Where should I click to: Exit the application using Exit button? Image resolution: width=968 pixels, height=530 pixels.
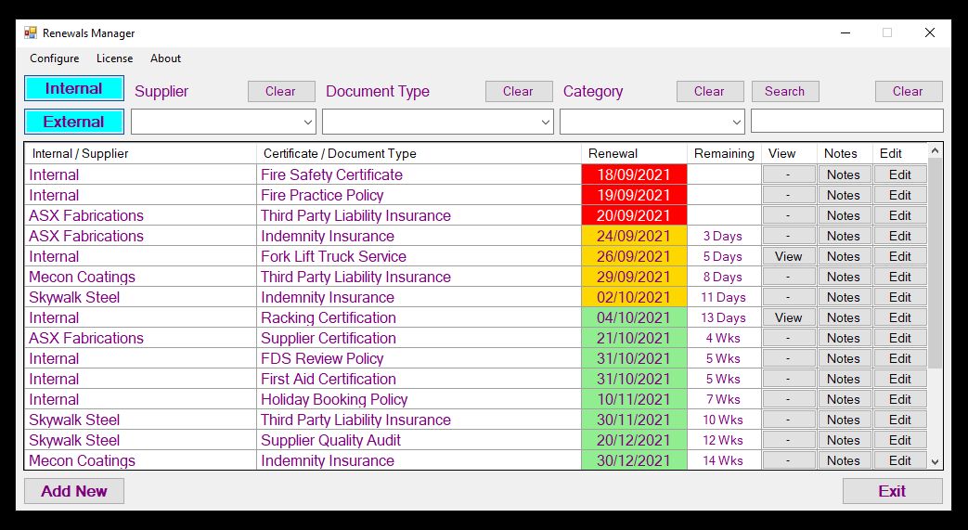(892, 491)
